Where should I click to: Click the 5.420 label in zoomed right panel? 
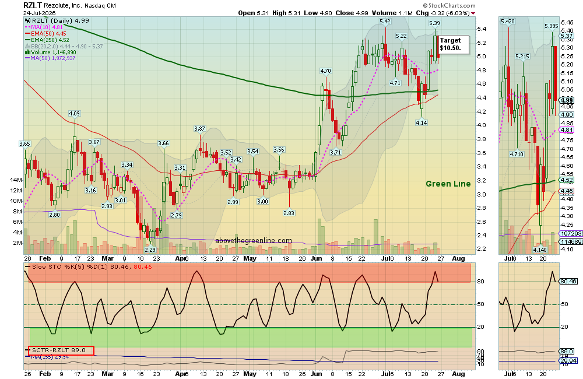[508, 22]
